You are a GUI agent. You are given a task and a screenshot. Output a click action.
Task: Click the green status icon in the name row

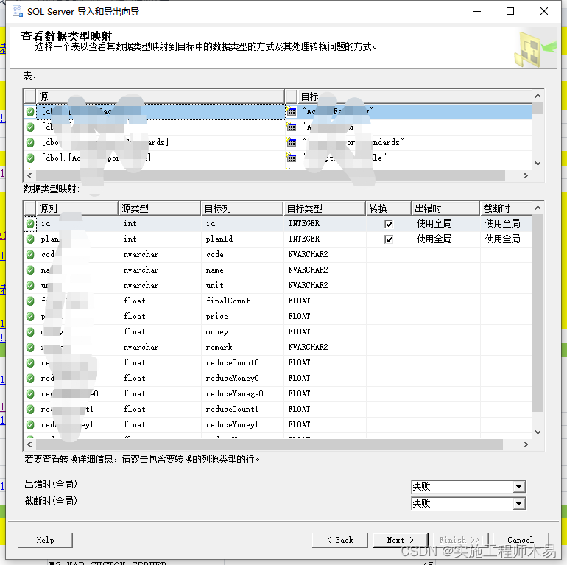(30, 270)
